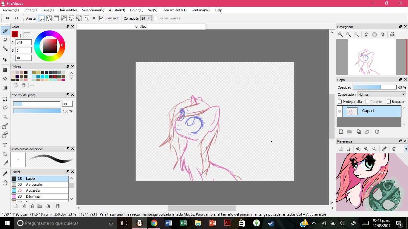Open the Help menu
This screenshot has width=408, height=229.
218,10
